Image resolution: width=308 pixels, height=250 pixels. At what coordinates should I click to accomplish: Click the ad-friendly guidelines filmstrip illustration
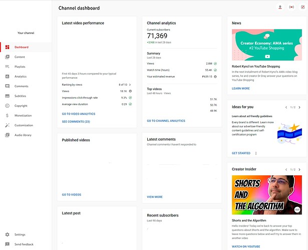[289, 133]
